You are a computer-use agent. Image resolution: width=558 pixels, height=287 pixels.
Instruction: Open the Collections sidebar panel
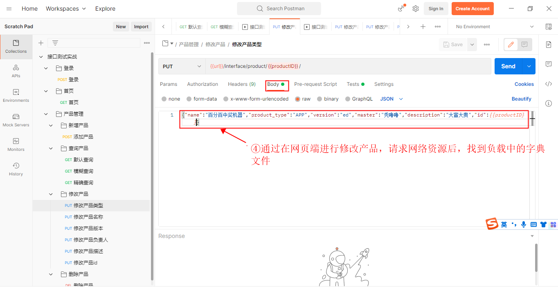(x=16, y=47)
